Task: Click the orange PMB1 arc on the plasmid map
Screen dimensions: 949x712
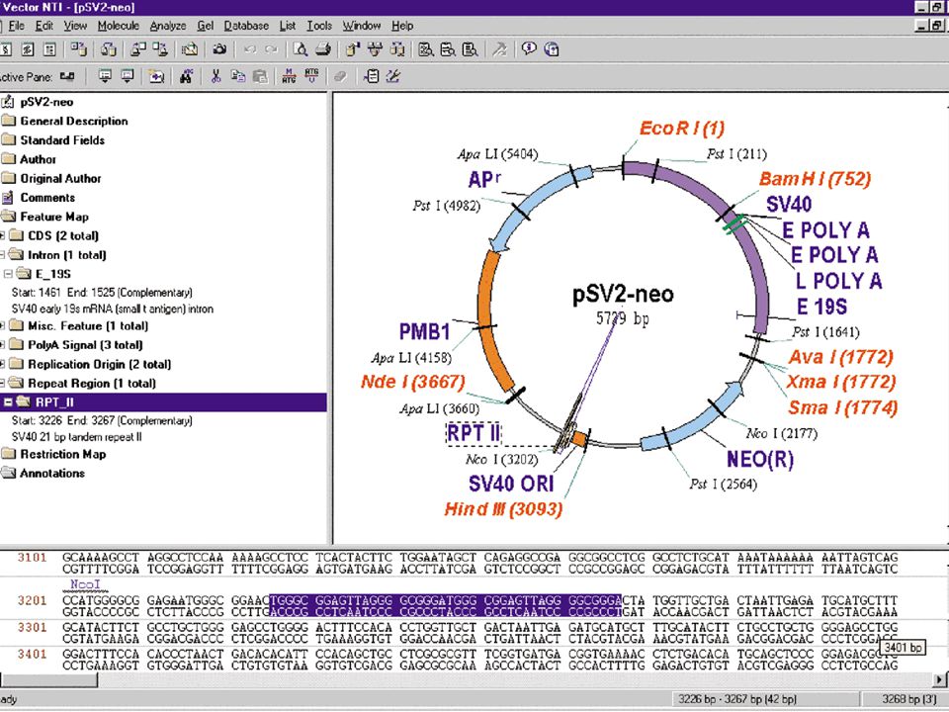Action: point(491,320)
